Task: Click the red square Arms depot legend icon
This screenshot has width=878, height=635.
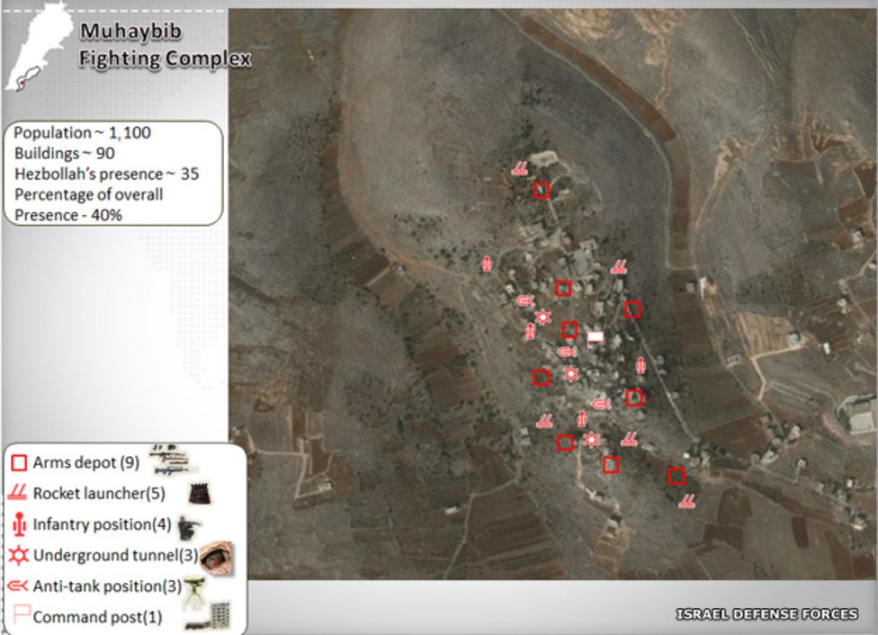Action: (18, 463)
